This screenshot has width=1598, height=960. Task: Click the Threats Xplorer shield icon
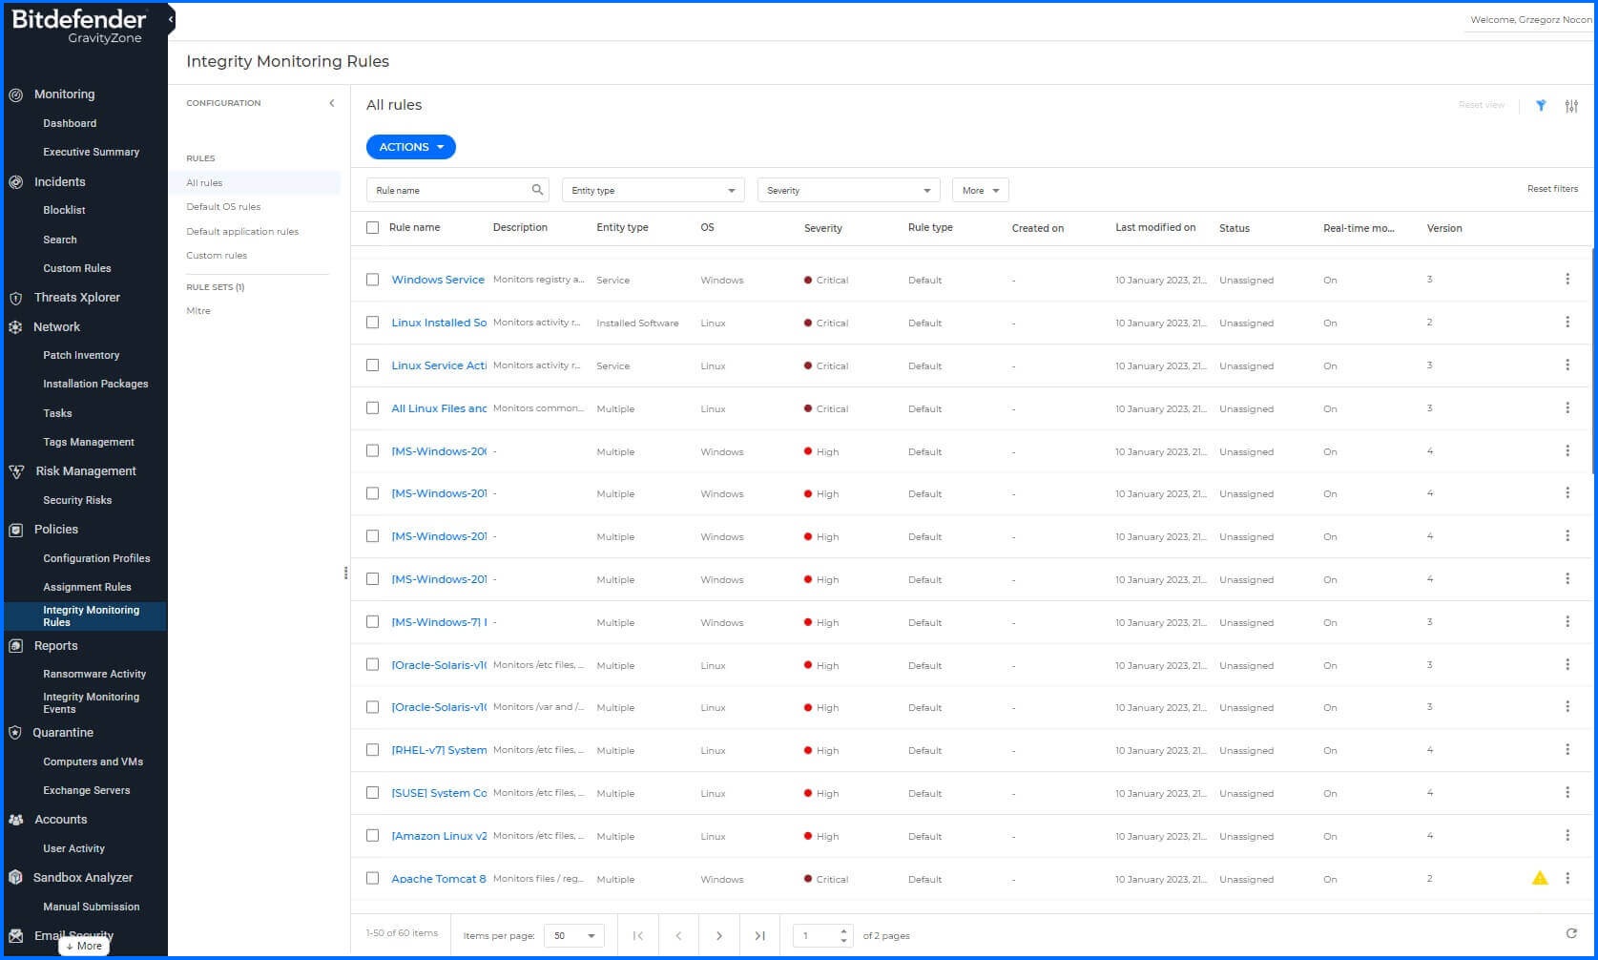point(15,298)
